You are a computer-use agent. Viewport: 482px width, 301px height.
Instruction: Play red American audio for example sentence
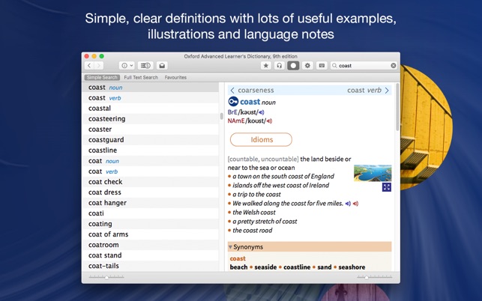point(355,204)
